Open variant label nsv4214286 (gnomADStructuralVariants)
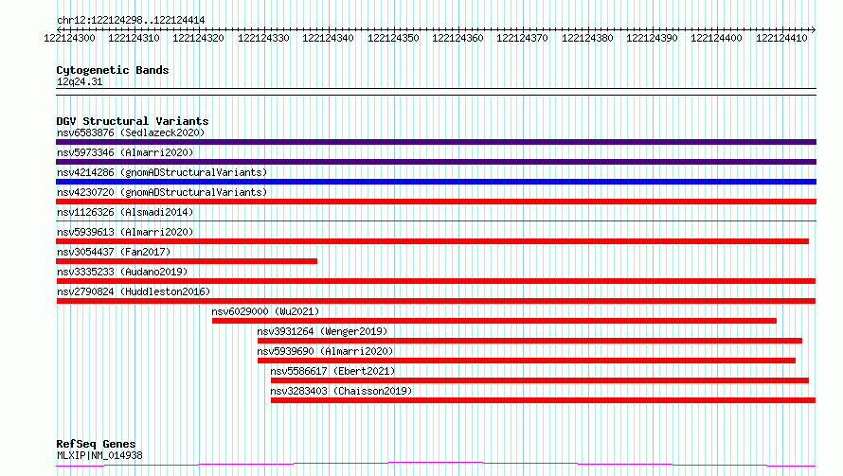This screenshot has height=476, width=843. (x=162, y=172)
